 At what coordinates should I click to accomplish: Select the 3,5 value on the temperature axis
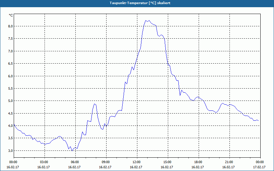(11, 138)
